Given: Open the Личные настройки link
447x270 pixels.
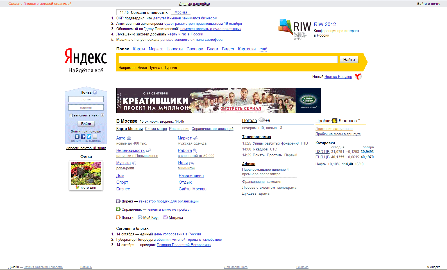Looking at the screenshot, I should click(194, 4).
